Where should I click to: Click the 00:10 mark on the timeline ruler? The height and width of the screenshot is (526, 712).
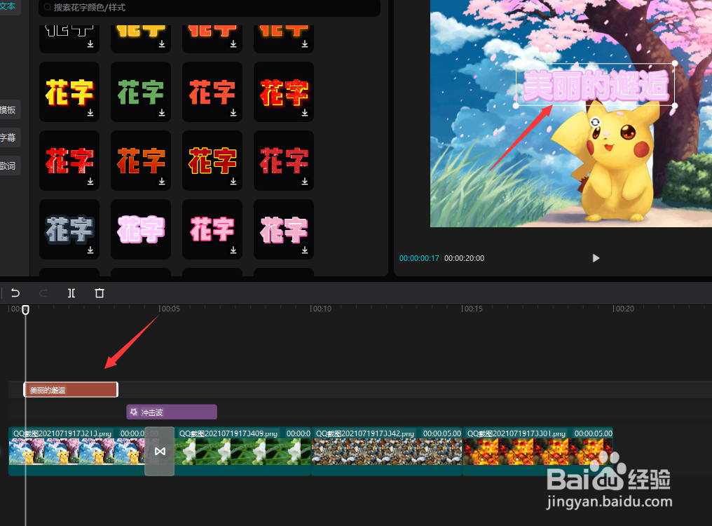pyautogui.click(x=322, y=309)
